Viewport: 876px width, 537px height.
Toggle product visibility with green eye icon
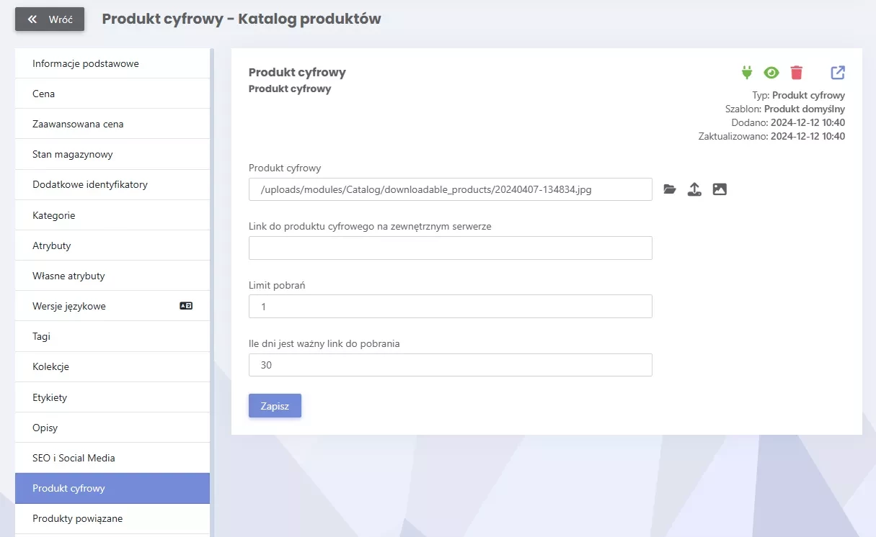[771, 73]
